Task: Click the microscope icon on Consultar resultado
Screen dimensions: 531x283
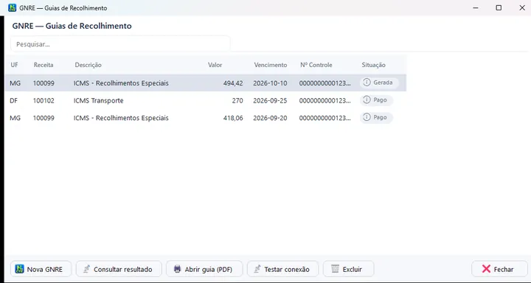Action: pyautogui.click(x=86, y=269)
